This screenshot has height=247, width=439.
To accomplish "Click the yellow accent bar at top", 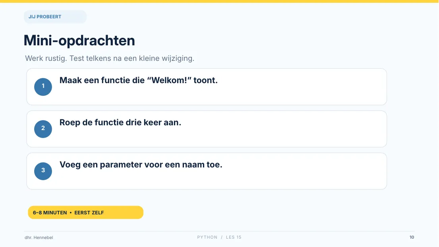I will [x=219, y=2].
